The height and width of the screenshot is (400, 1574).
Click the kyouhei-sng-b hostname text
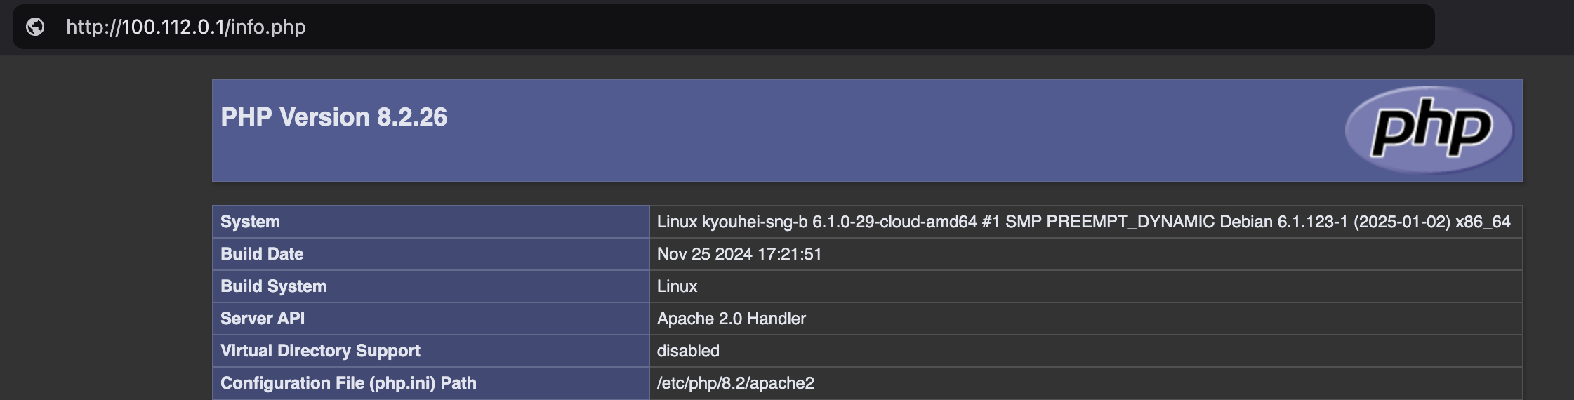click(x=755, y=222)
